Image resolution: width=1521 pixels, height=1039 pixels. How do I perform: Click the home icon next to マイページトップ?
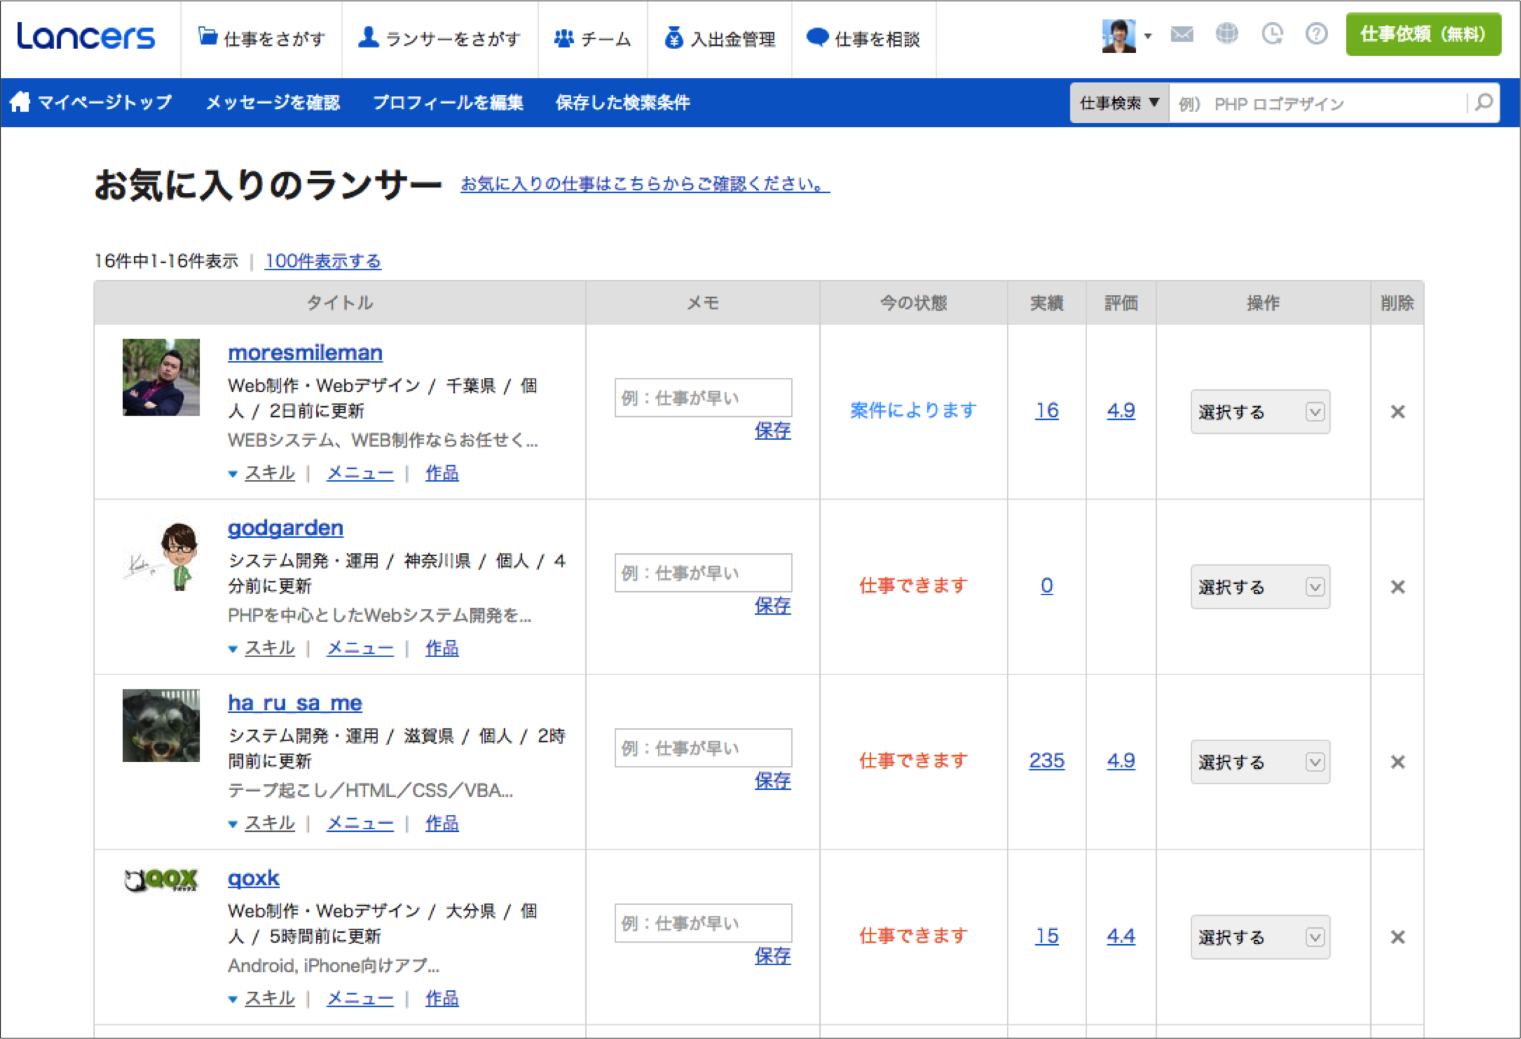coord(20,102)
